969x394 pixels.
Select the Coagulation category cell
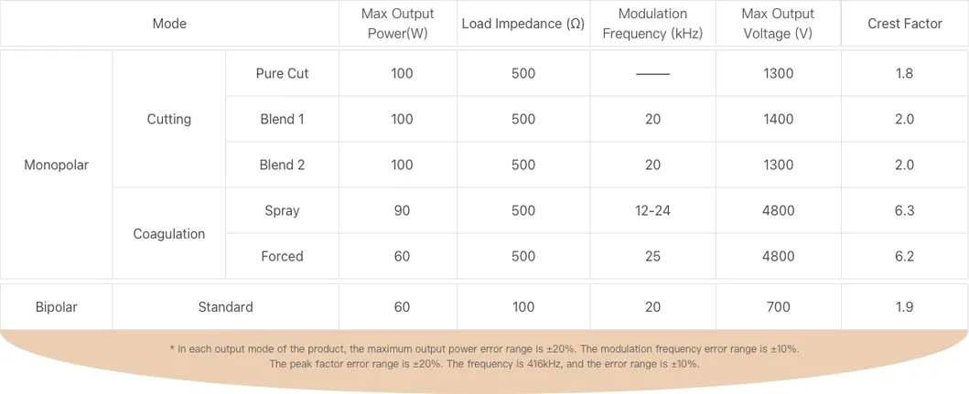click(169, 234)
